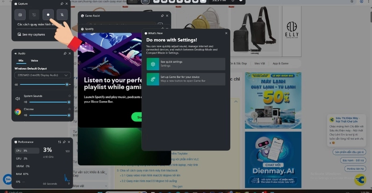Open See my captures link
This screenshot has height=193, width=372.
click(31, 34)
